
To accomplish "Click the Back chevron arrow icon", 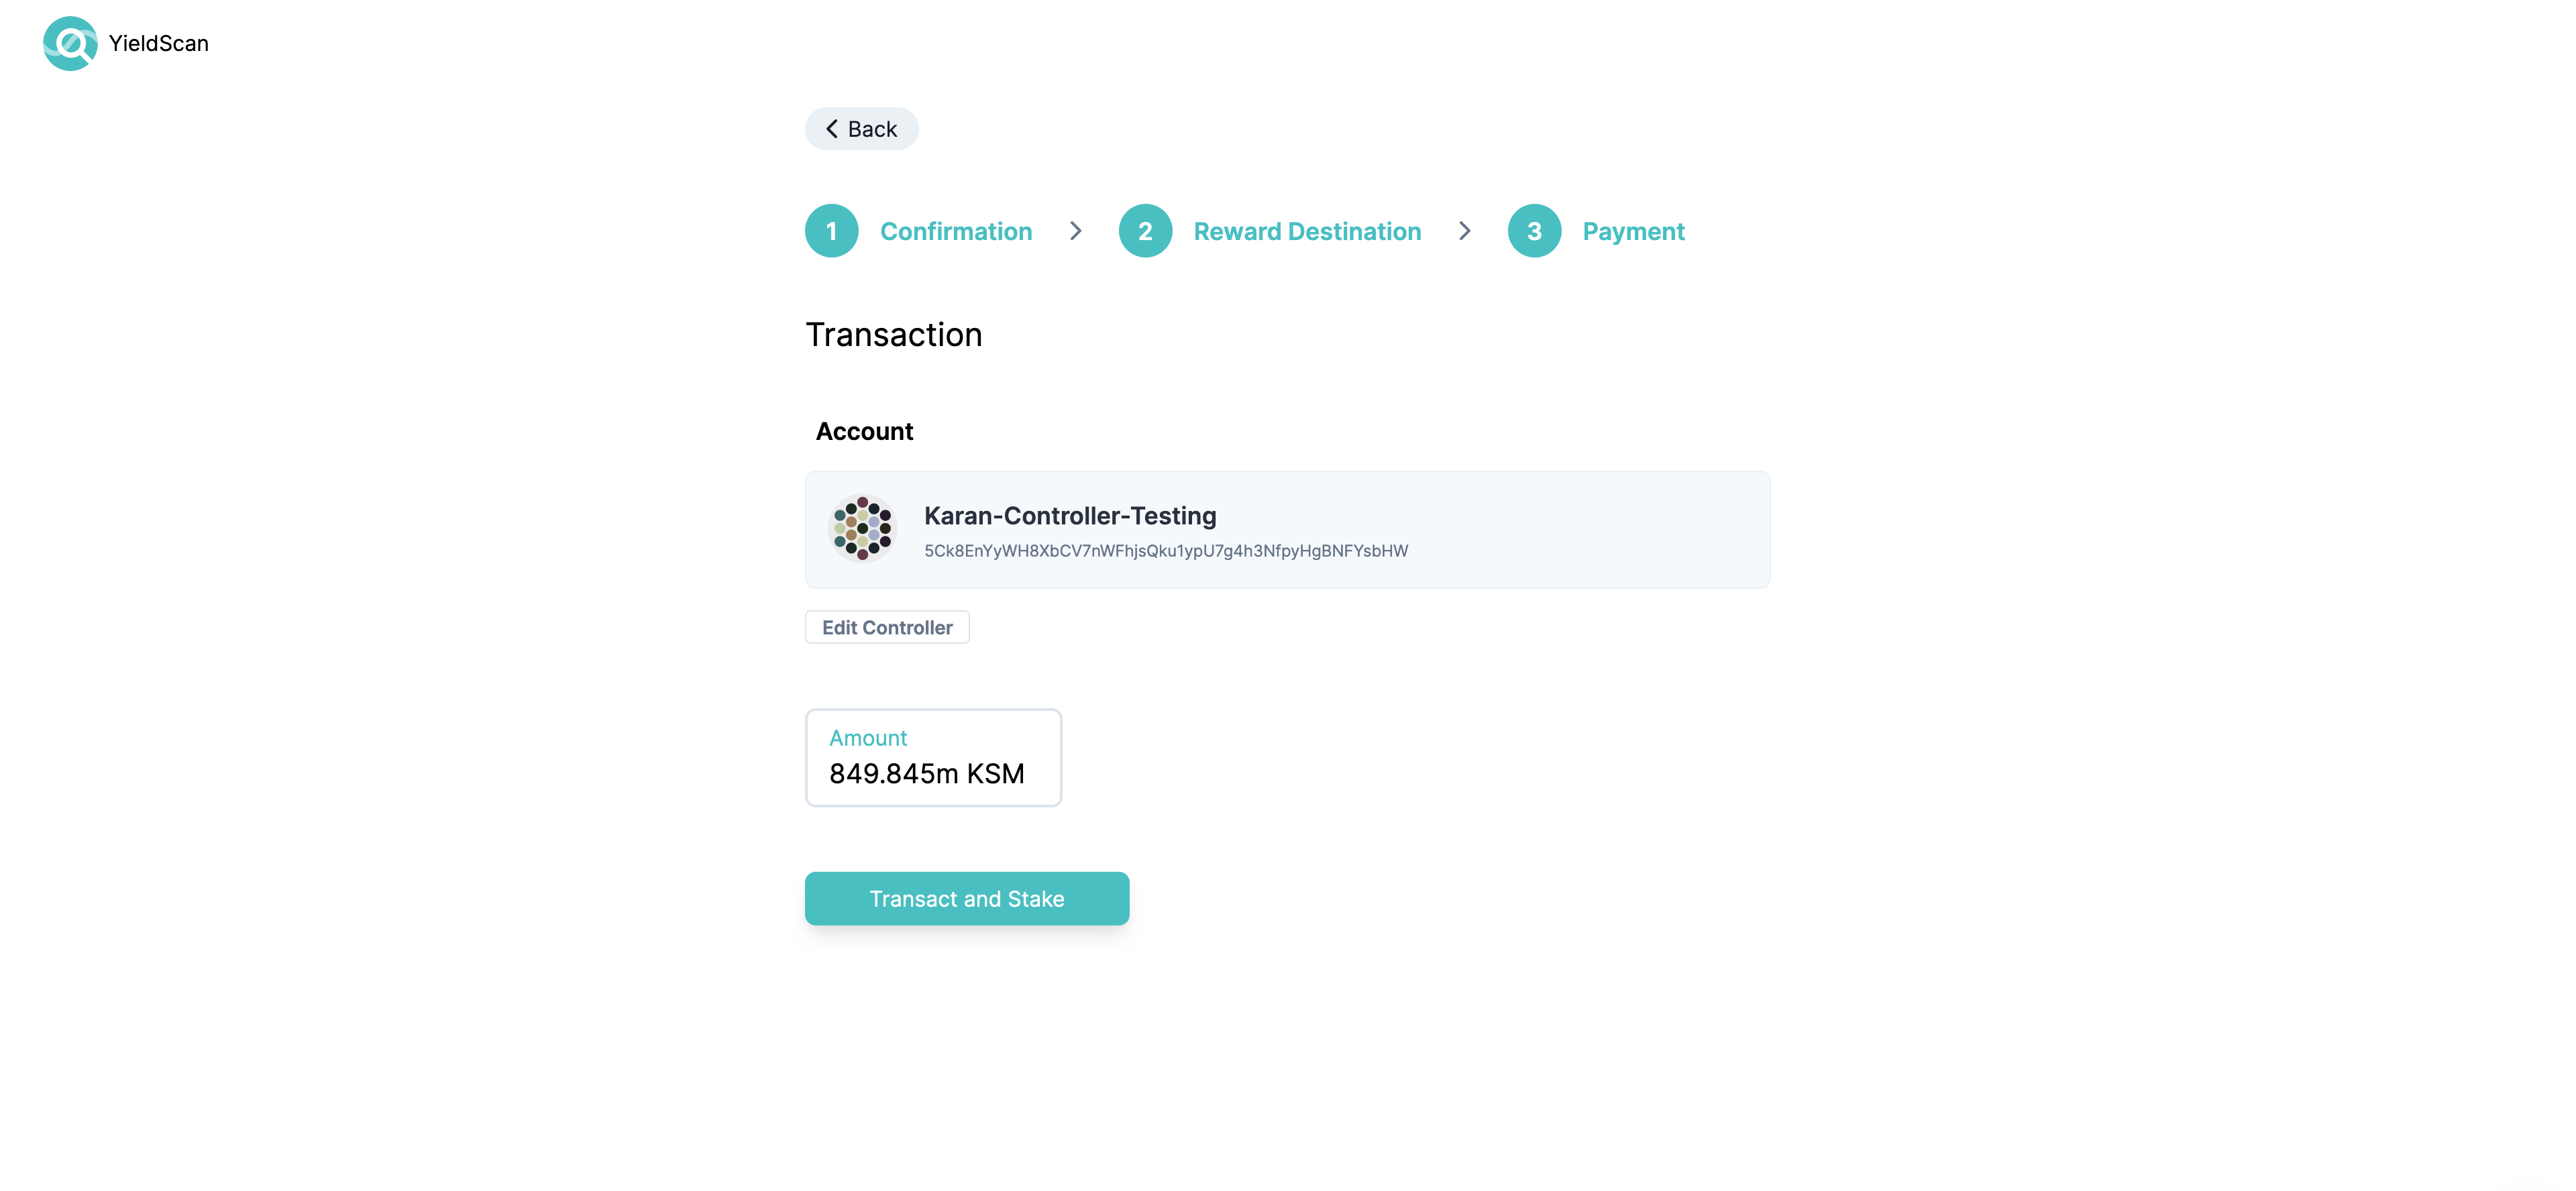I will click(x=835, y=127).
